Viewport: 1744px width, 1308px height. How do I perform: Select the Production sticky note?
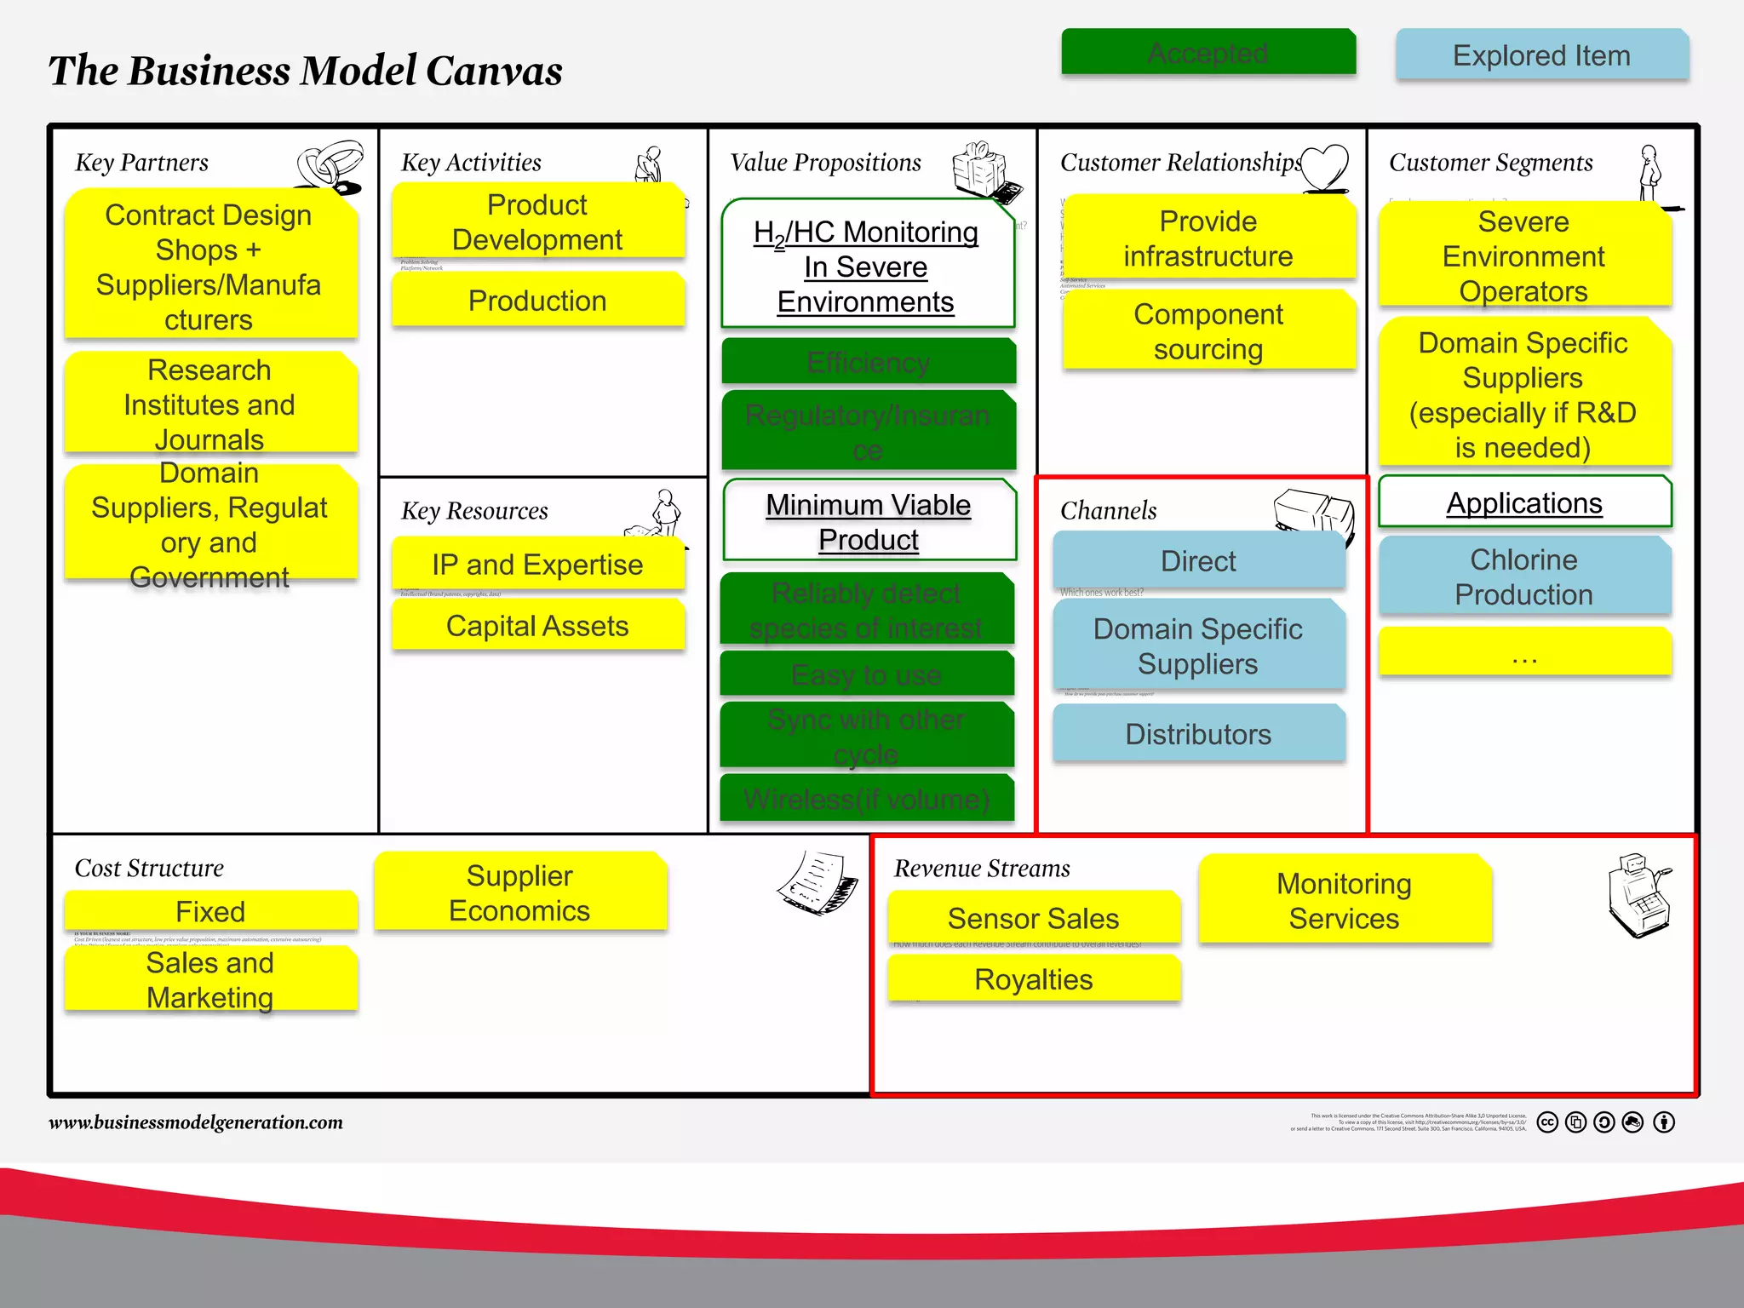pos(537,300)
